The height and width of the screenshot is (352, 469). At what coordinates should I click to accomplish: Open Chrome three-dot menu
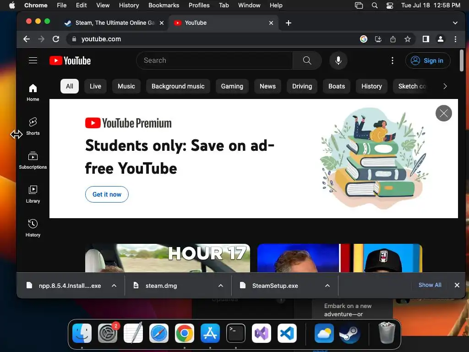(x=455, y=39)
